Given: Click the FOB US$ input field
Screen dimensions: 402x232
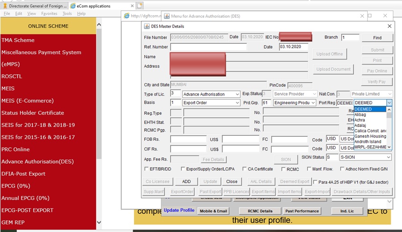Looking at the screenshot, I should pos(240,139).
